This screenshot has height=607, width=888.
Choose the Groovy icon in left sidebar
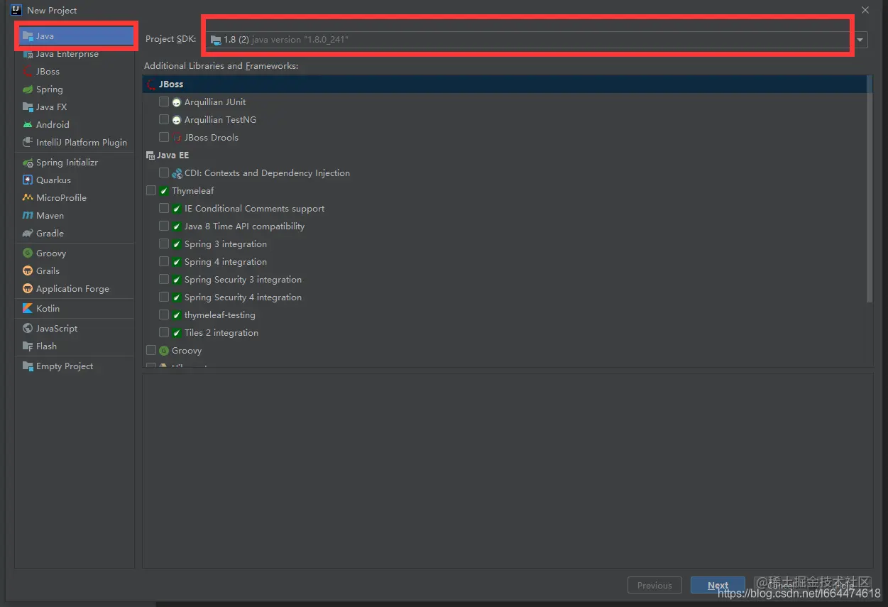point(28,253)
